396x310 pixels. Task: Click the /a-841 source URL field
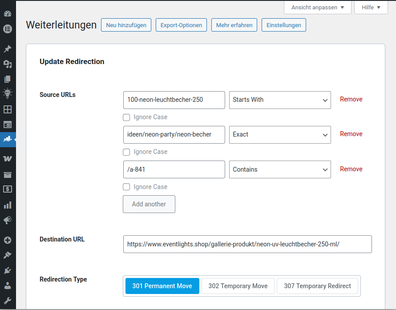174,169
